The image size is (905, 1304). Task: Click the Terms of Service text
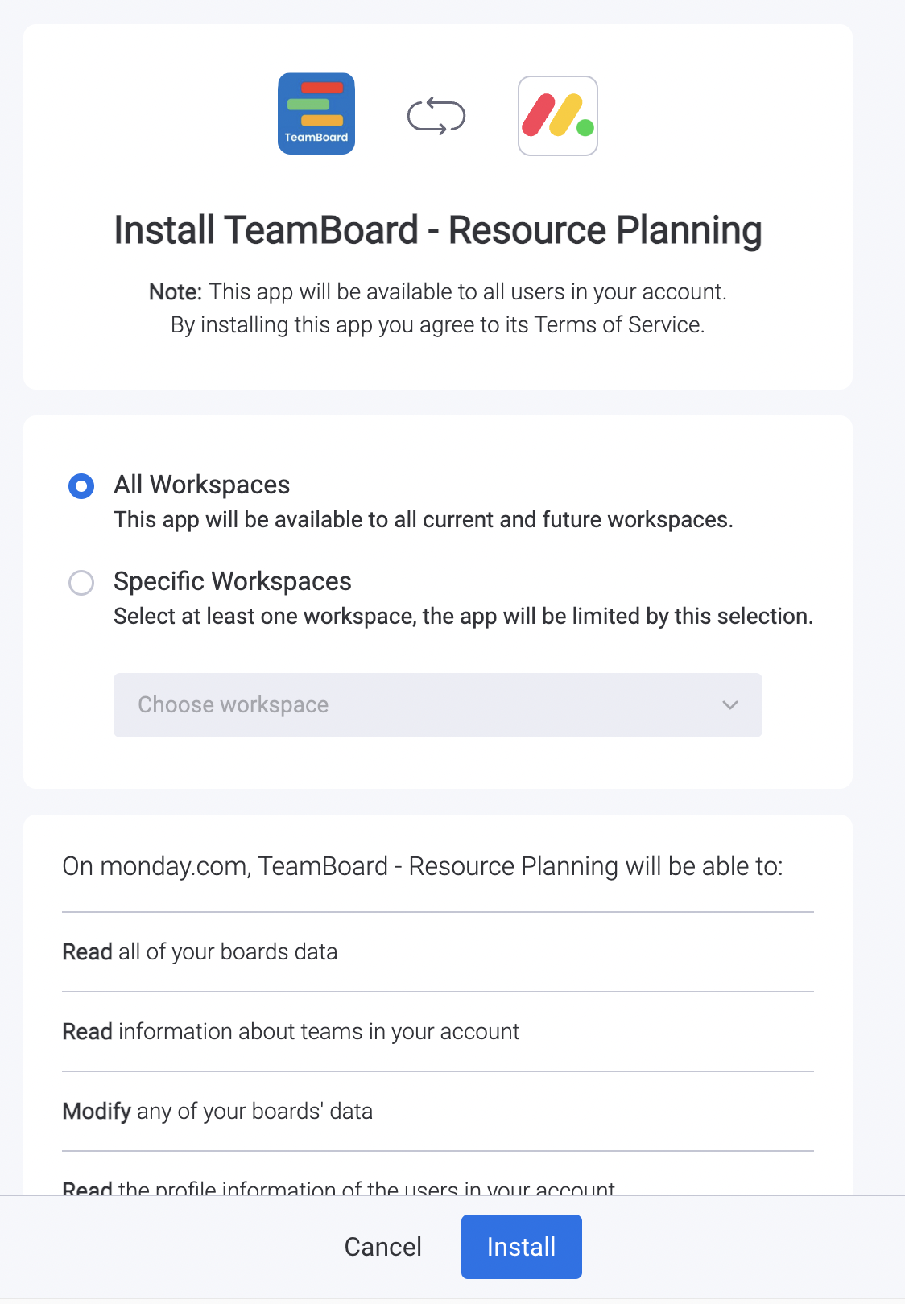pos(619,325)
